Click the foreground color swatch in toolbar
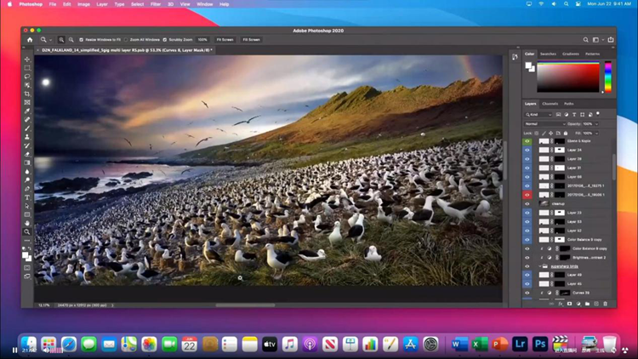 click(x=26, y=255)
